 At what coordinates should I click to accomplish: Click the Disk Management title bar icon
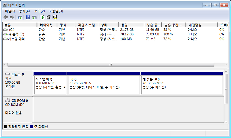[5, 5]
